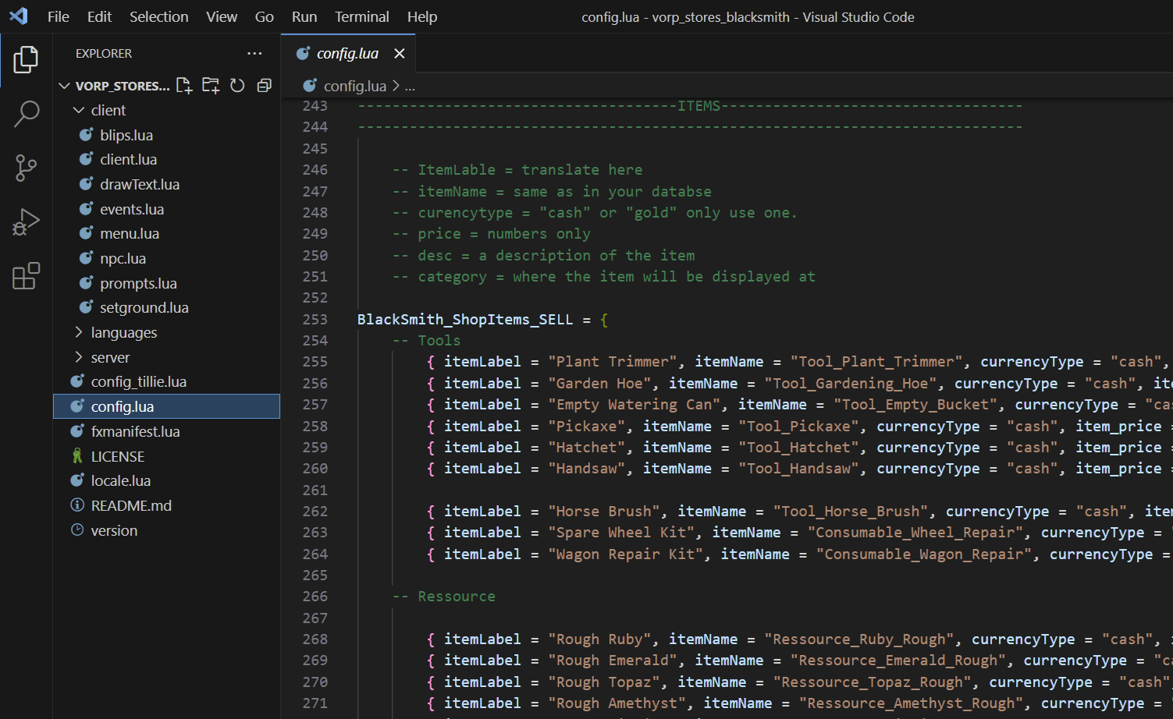
Task: Click the "Wagon Repair Kit" string
Action: point(625,554)
